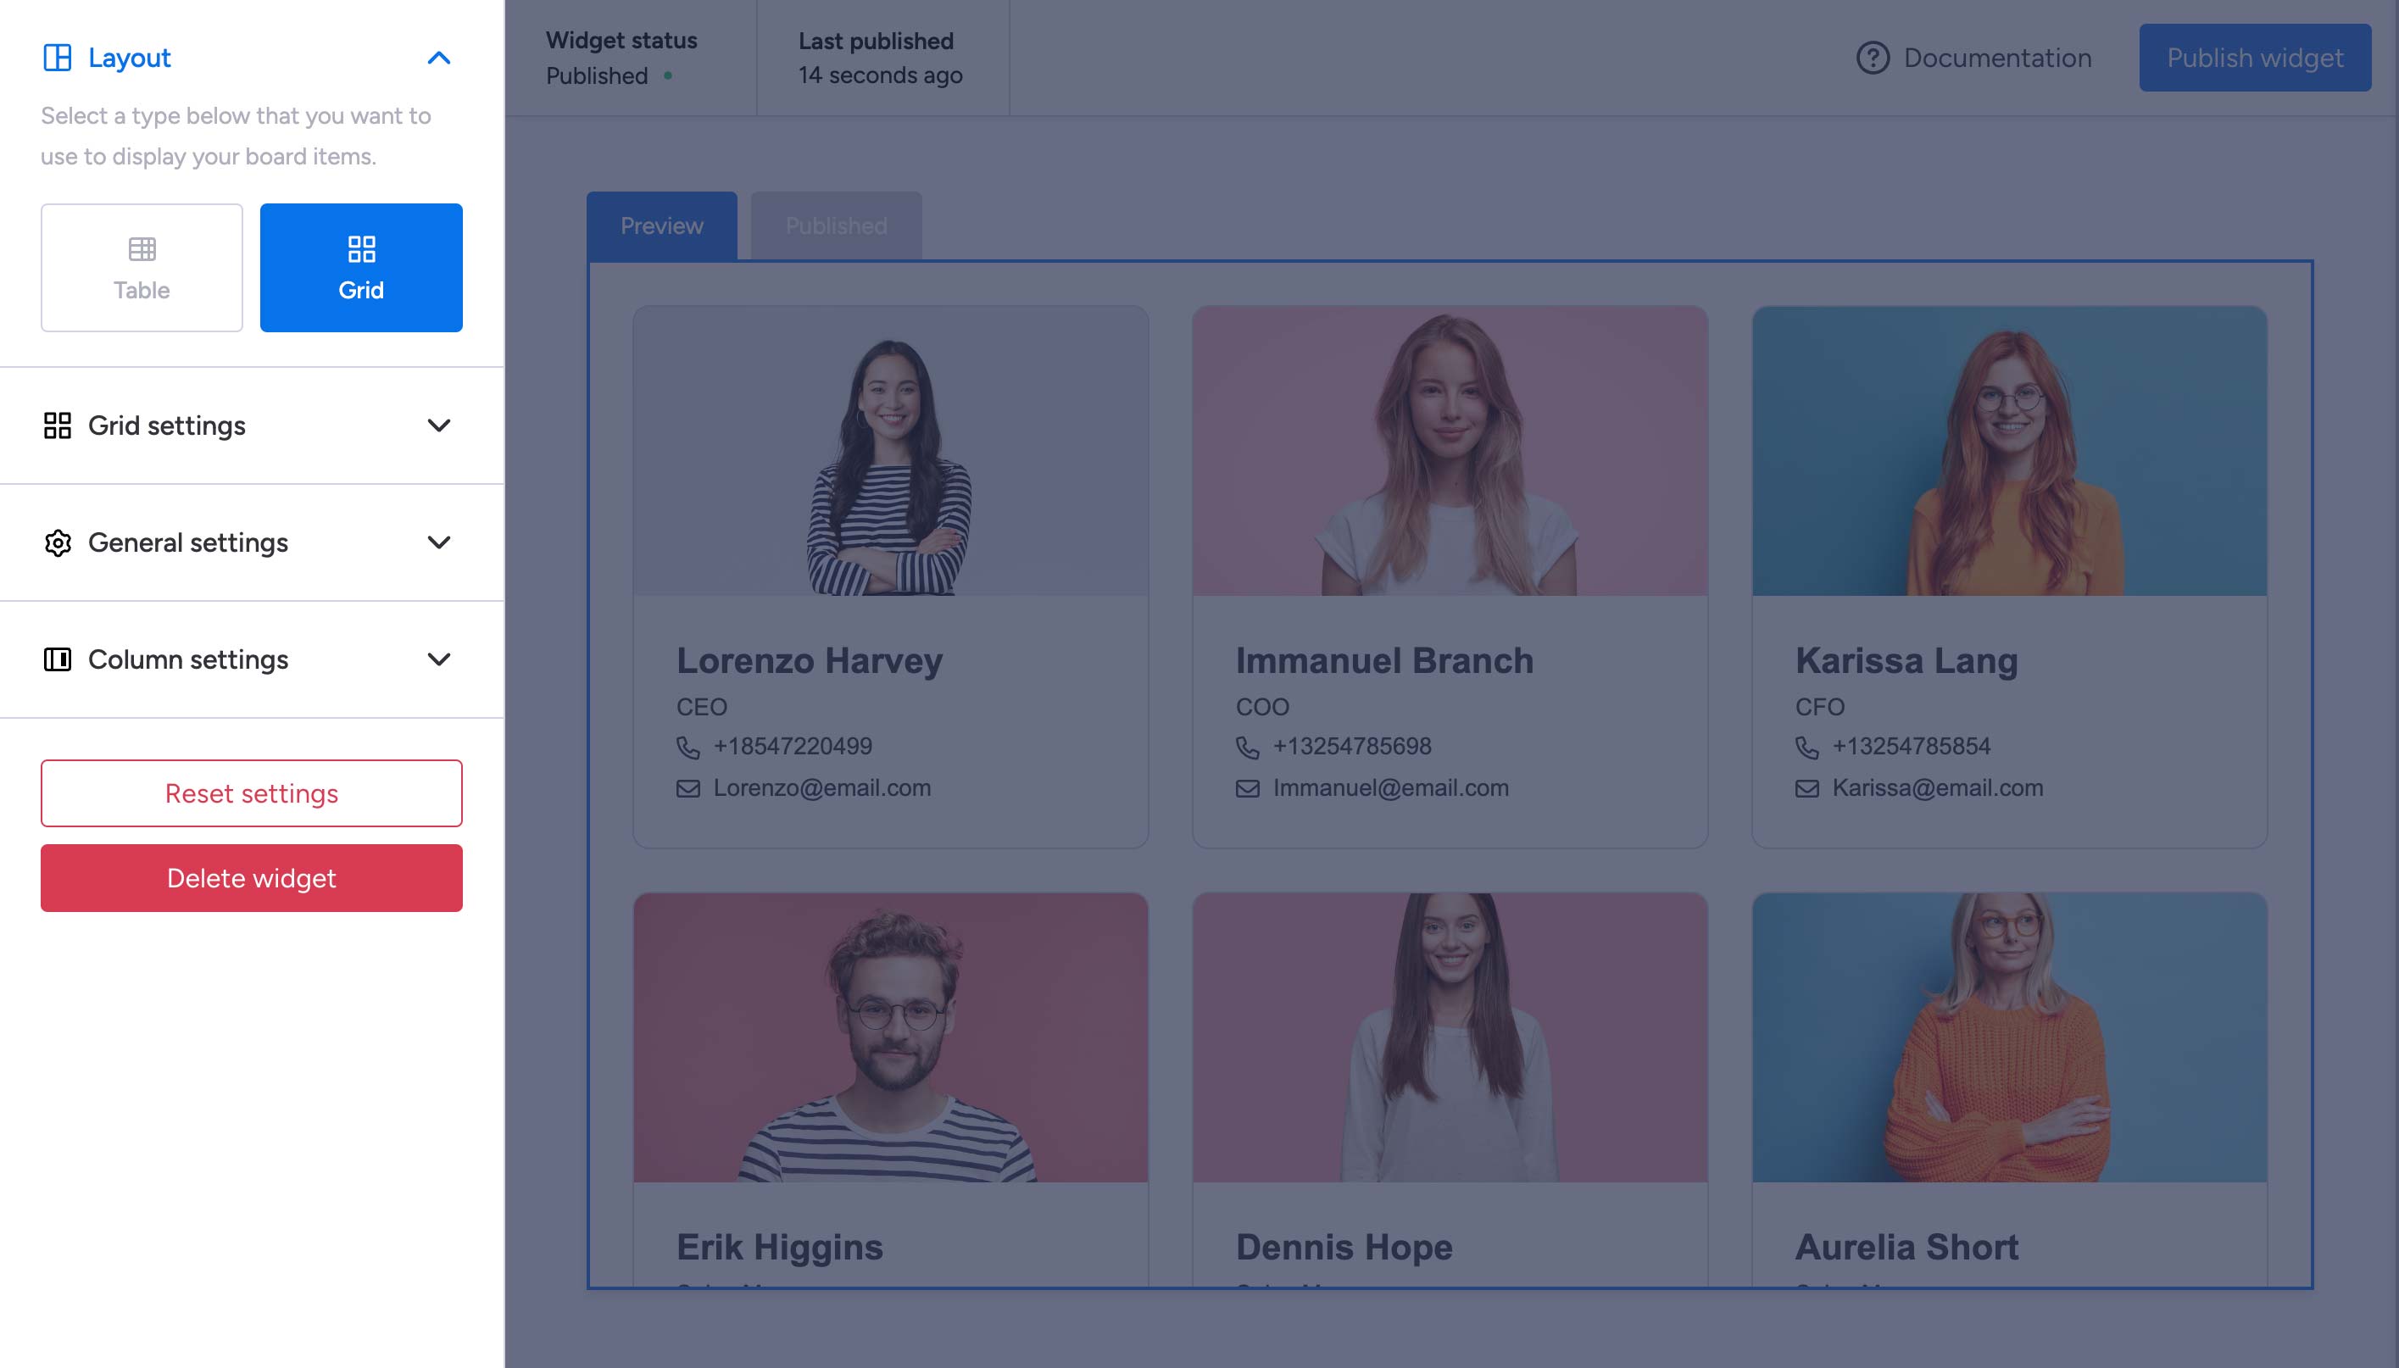Screen dimensions: 2399x1368
Task: Select the Grid layout option
Action: pos(361,268)
